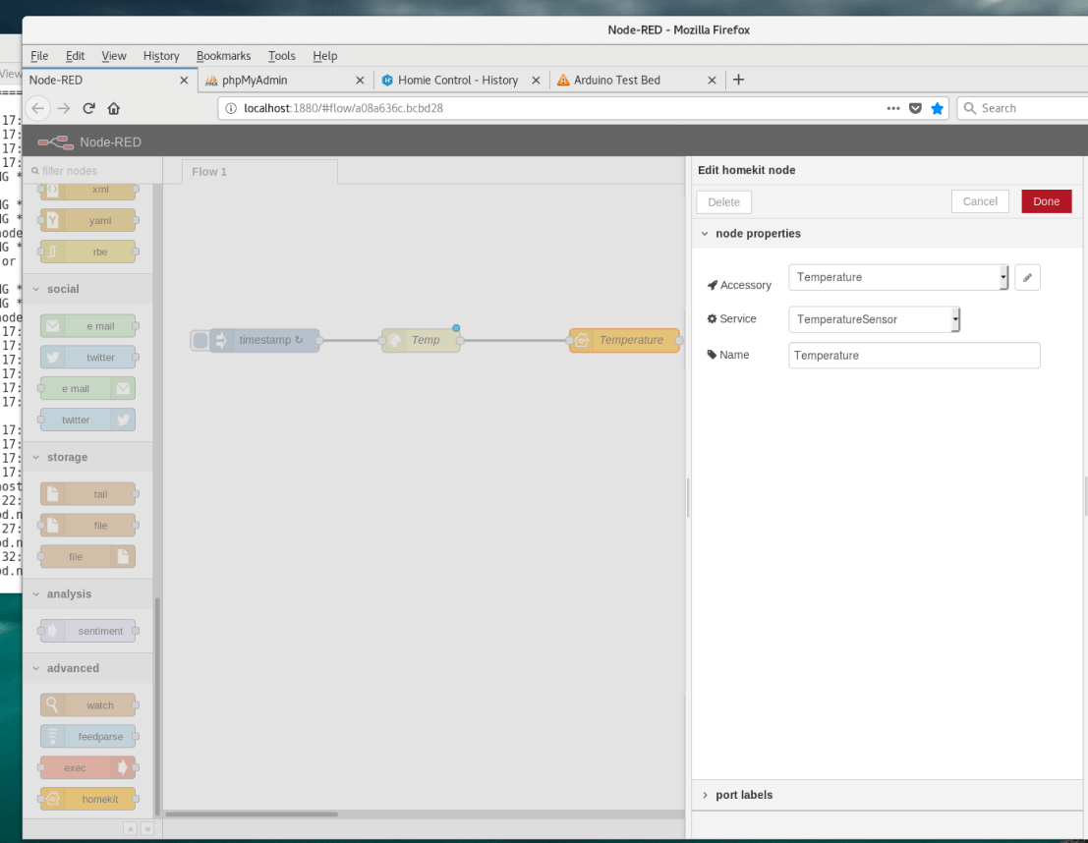Open the Pocket save icon
This screenshot has width=1088, height=843.
coord(915,108)
